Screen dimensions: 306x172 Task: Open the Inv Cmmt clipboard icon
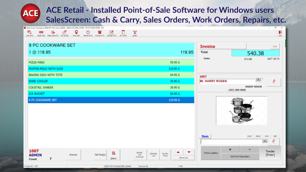123,33
